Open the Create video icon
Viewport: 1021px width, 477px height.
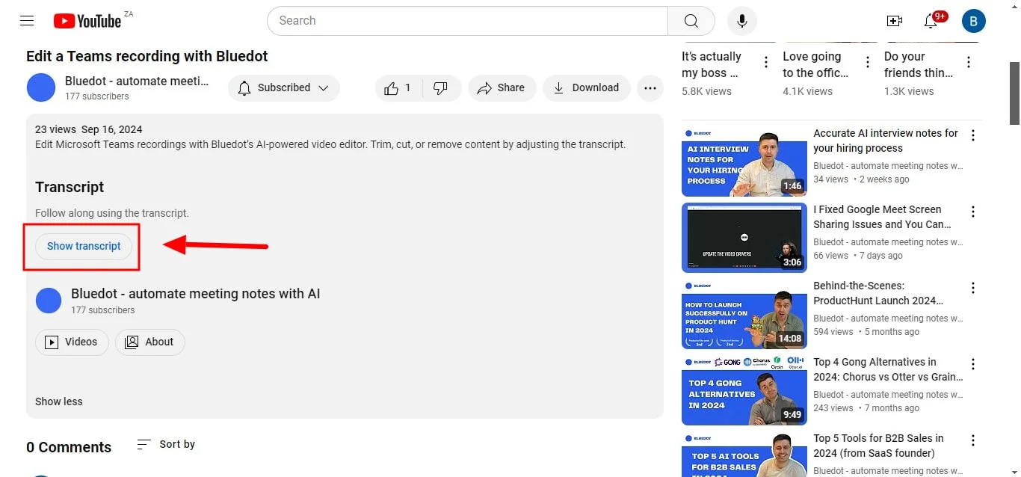(x=895, y=21)
